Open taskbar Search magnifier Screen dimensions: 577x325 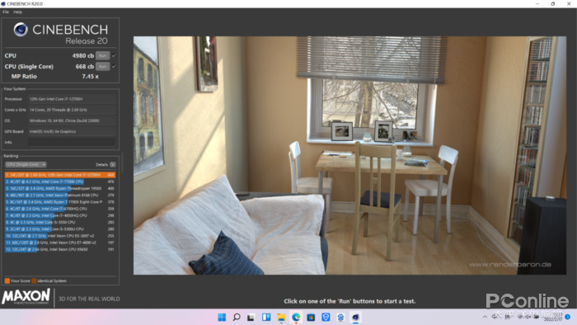(237, 317)
